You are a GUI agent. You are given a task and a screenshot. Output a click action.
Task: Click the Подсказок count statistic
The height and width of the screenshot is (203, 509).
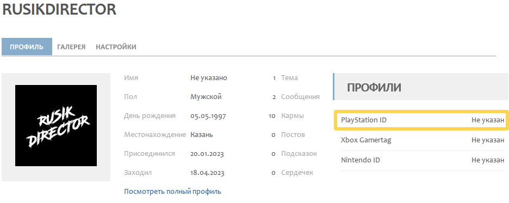pos(294,154)
